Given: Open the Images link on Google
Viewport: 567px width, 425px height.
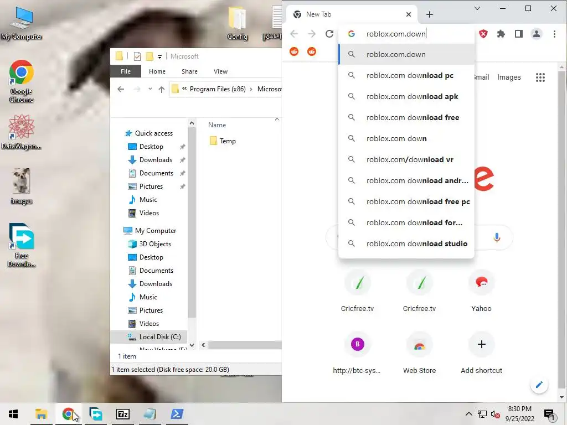Looking at the screenshot, I should [x=509, y=77].
